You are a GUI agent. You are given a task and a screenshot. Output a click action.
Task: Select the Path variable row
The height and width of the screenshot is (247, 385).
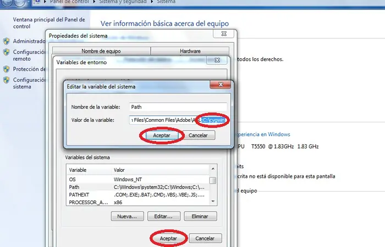pos(137,187)
